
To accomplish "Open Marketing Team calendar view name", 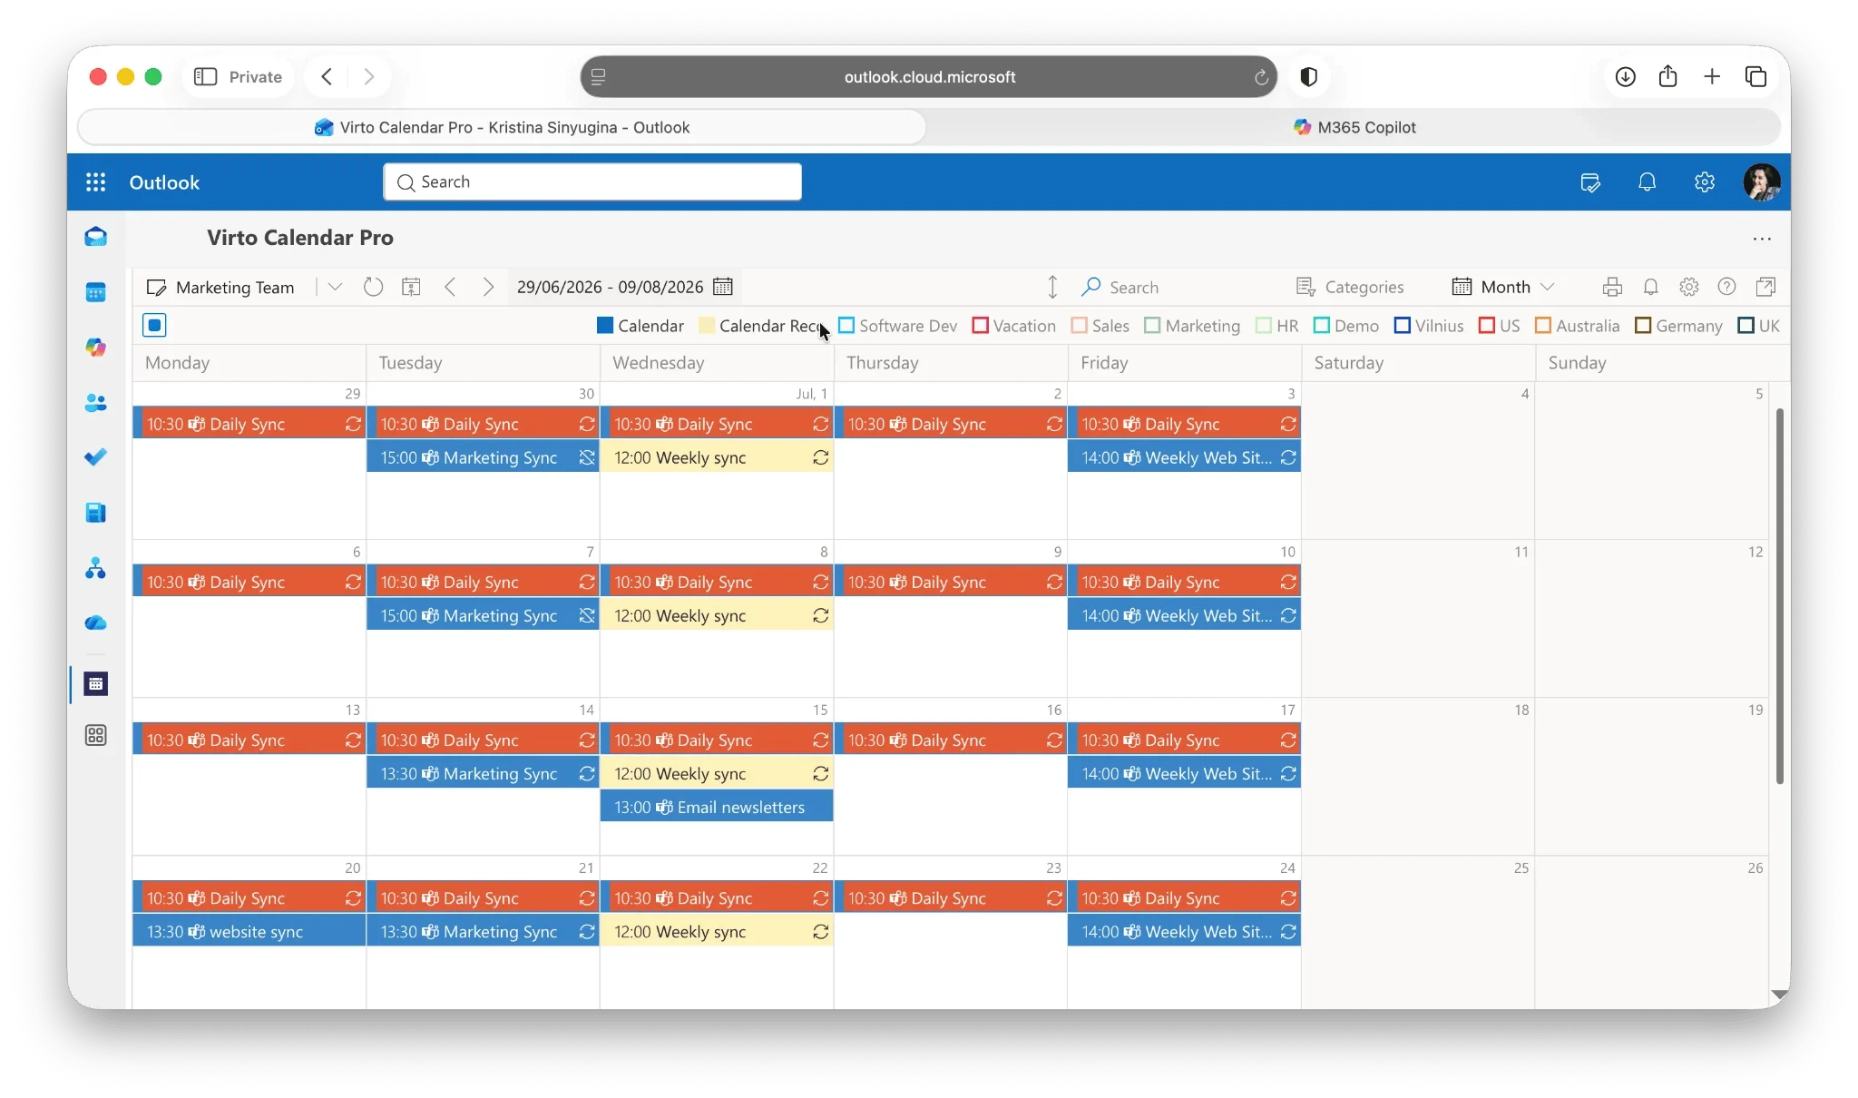I will 235,287.
